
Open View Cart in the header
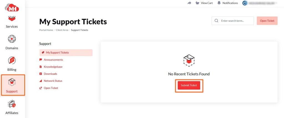[204, 3]
